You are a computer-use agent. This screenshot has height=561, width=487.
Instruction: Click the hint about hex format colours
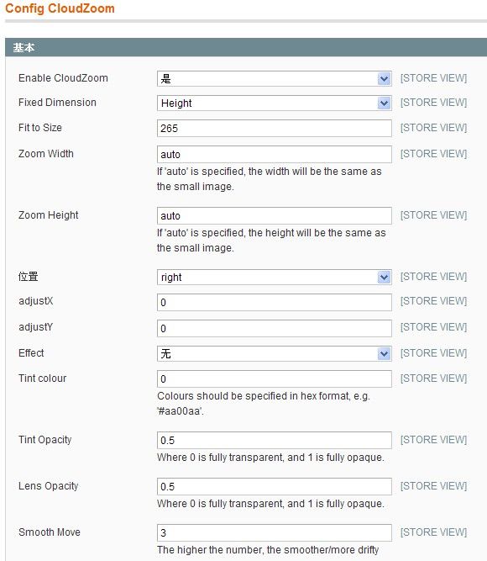click(264, 404)
